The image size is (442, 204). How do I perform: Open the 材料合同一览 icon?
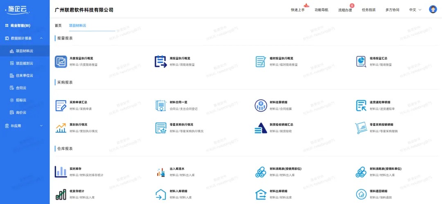click(161, 105)
